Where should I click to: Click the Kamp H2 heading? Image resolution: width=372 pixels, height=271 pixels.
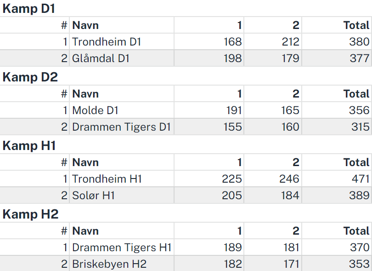click(x=30, y=214)
